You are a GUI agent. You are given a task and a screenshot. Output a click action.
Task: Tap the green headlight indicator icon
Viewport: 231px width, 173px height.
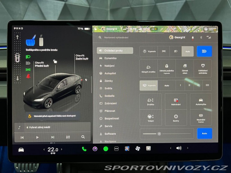point(28,57)
